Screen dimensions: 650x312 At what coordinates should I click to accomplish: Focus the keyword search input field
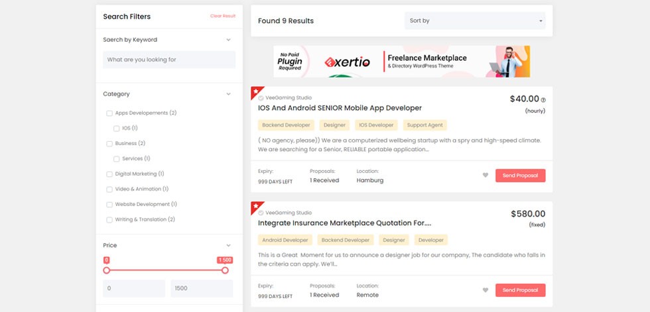click(x=169, y=60)
